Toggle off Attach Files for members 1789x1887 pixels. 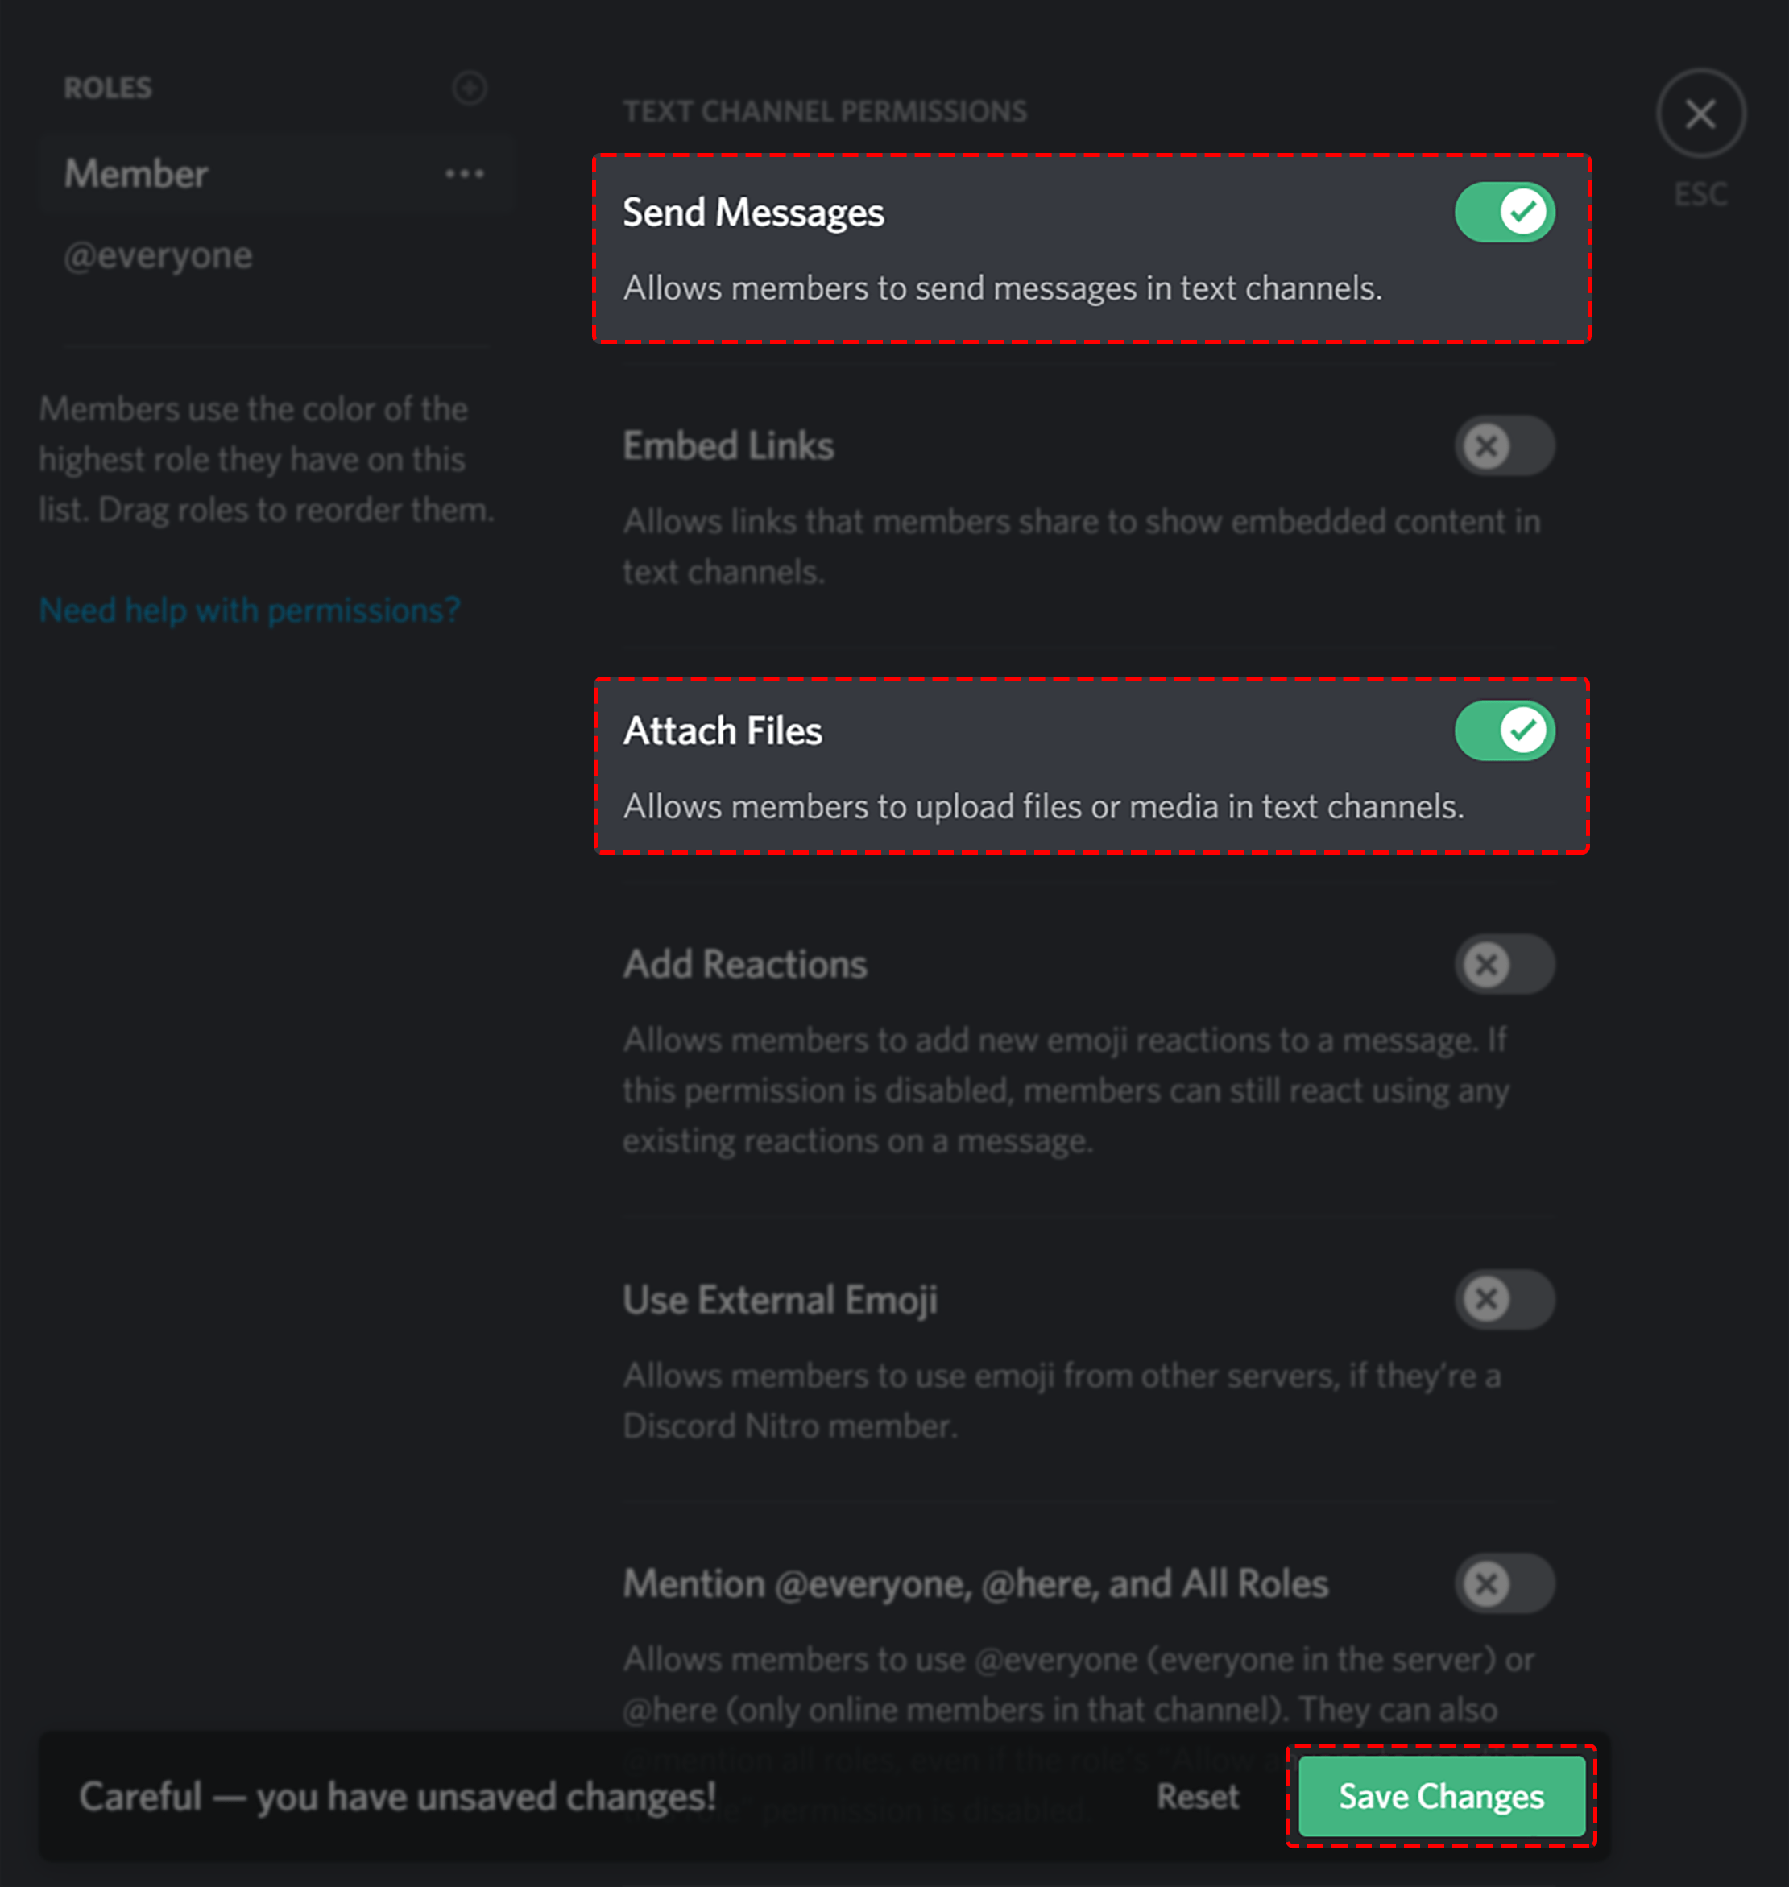click(1505, 730)
